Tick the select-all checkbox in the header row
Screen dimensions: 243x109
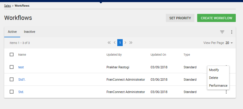pos(12,54)
